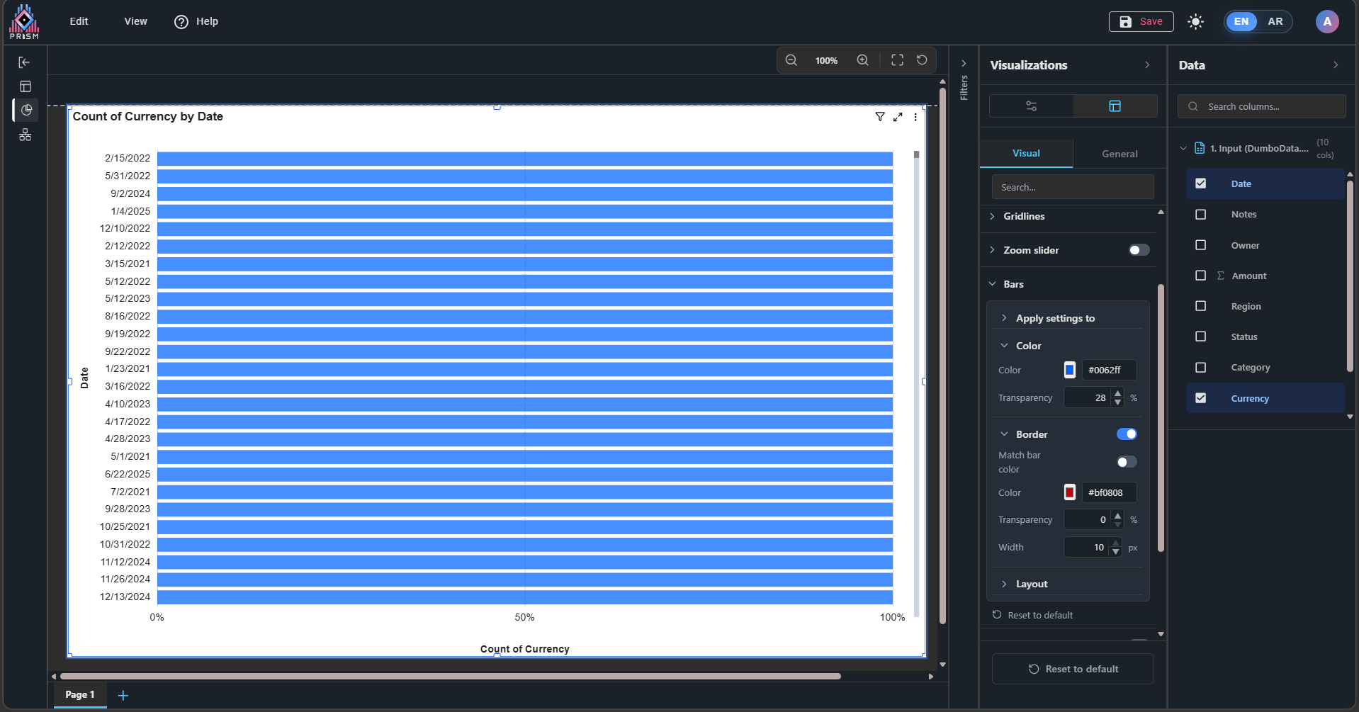Expand the Layout section

(x=1032, y=584)
